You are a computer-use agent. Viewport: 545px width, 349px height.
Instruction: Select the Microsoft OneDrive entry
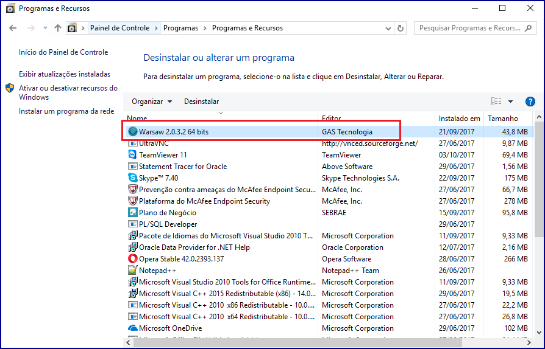[170, 328]
